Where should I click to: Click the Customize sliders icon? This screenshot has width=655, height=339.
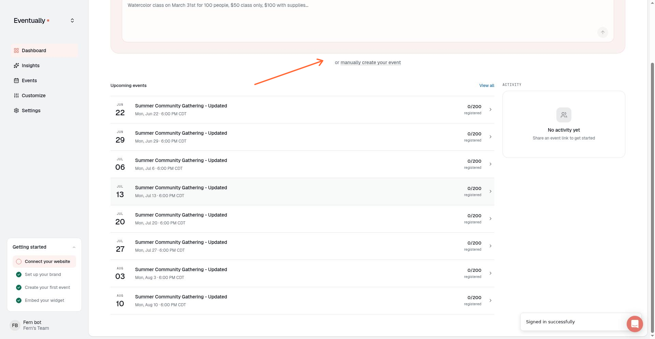(x=16, y=95)
